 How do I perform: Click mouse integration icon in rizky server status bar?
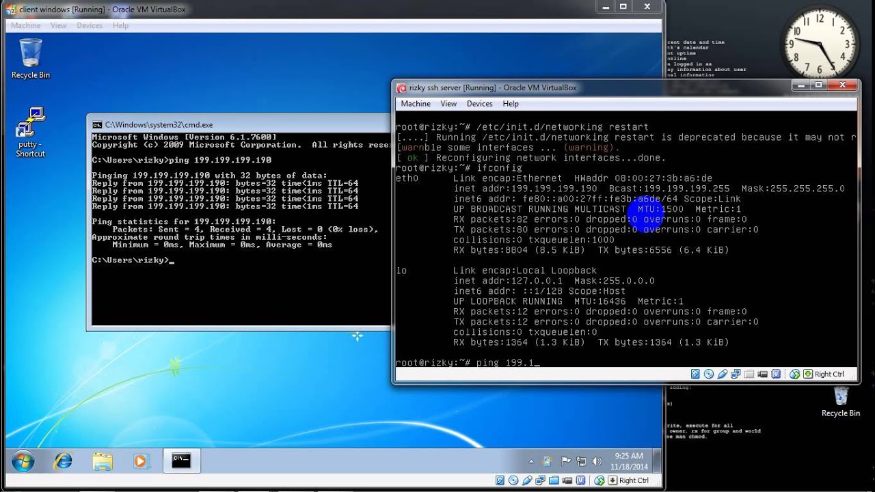pos(794,374)
